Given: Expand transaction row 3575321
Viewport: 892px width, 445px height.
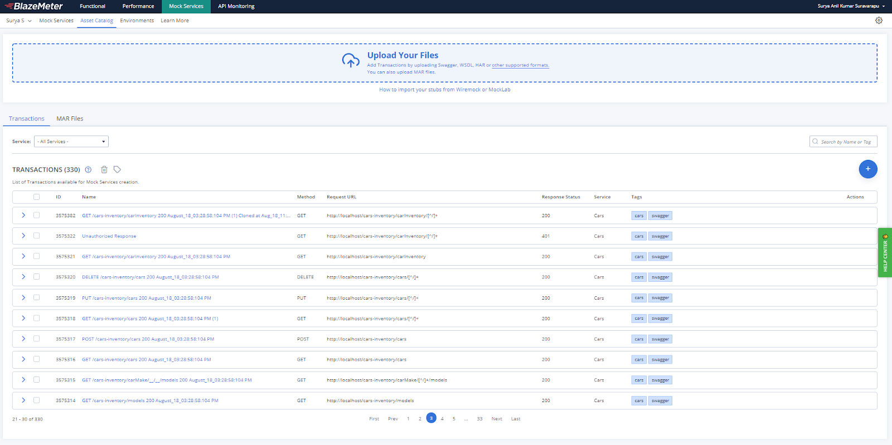Looking at the screenshot, I should [23, 256].
